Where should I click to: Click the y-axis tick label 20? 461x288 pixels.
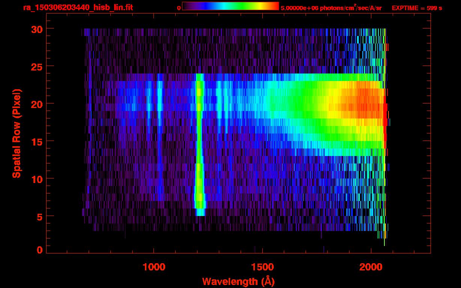36,103
